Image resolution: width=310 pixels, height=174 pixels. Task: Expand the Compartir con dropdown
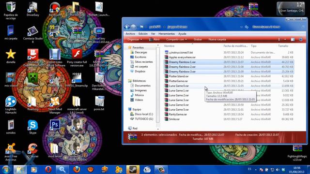click(176, 40)
